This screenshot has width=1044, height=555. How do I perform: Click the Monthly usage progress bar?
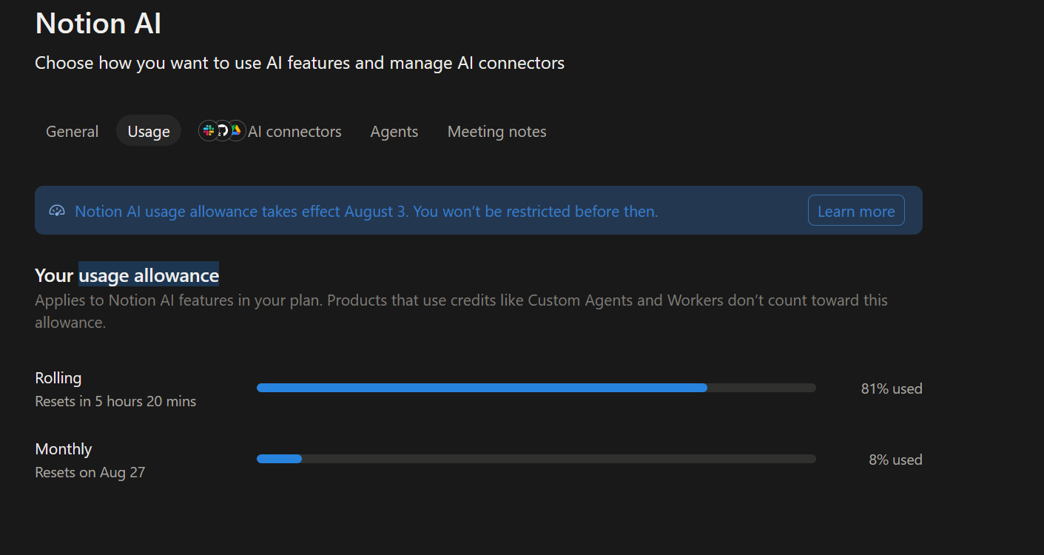coord(536,459)
